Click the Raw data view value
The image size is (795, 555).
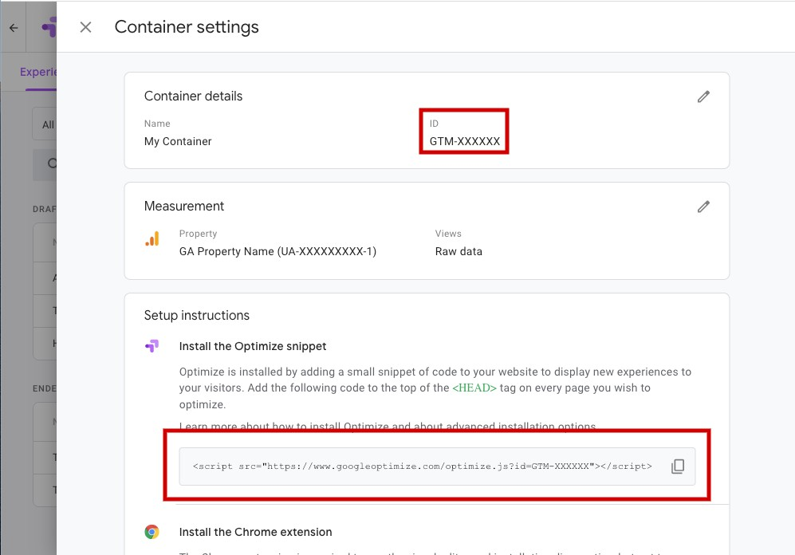[459, 251]
